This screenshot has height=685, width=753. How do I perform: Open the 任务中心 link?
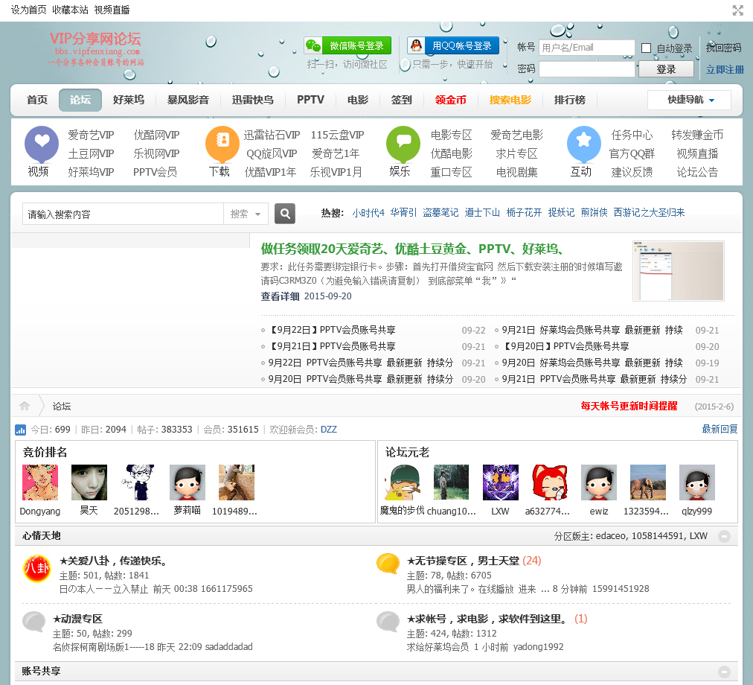pos(632,135)
